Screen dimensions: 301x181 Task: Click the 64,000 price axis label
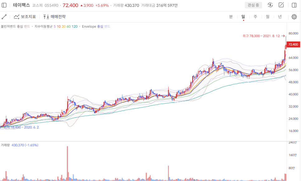[x=293, y=58]
